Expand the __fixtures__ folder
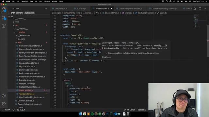Viewport: 209px width, 117px height. click(28, 29)
